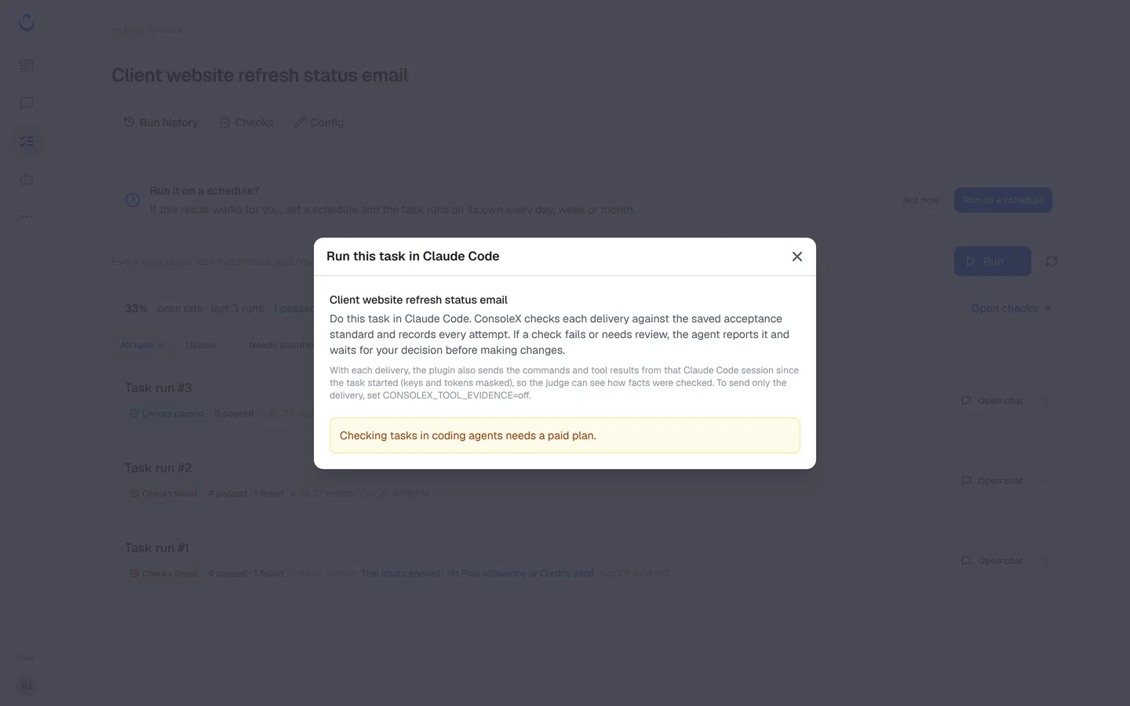The height and width of the screenshot is (706, 1130).
Task: Open the dashboard grid icon in sidebar
Action: [x=27, y=66]
